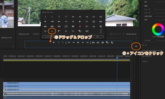Jump to In point on transport bar

click(x=69, y=43)
